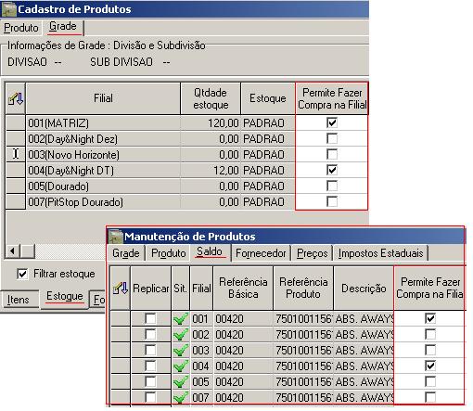
Task: Click Referência Produto column header
Action: [x=303, y=288]
